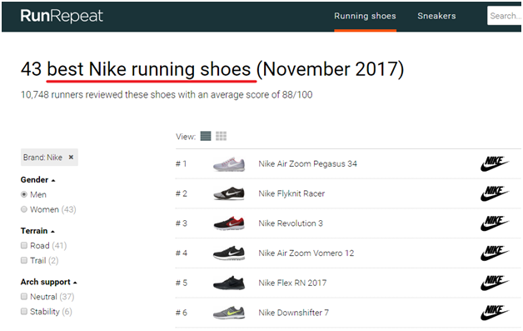This screenshot has width=523, height=331.
Task: Switch to grid view icon
Action: 221,136
